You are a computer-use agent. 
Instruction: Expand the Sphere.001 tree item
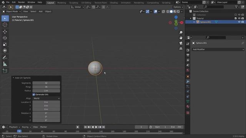click(x=194, y=22)
